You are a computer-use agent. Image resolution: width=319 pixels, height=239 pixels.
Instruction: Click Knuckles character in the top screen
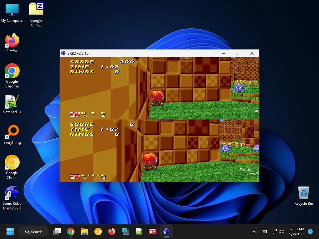[x=157, y=98]
